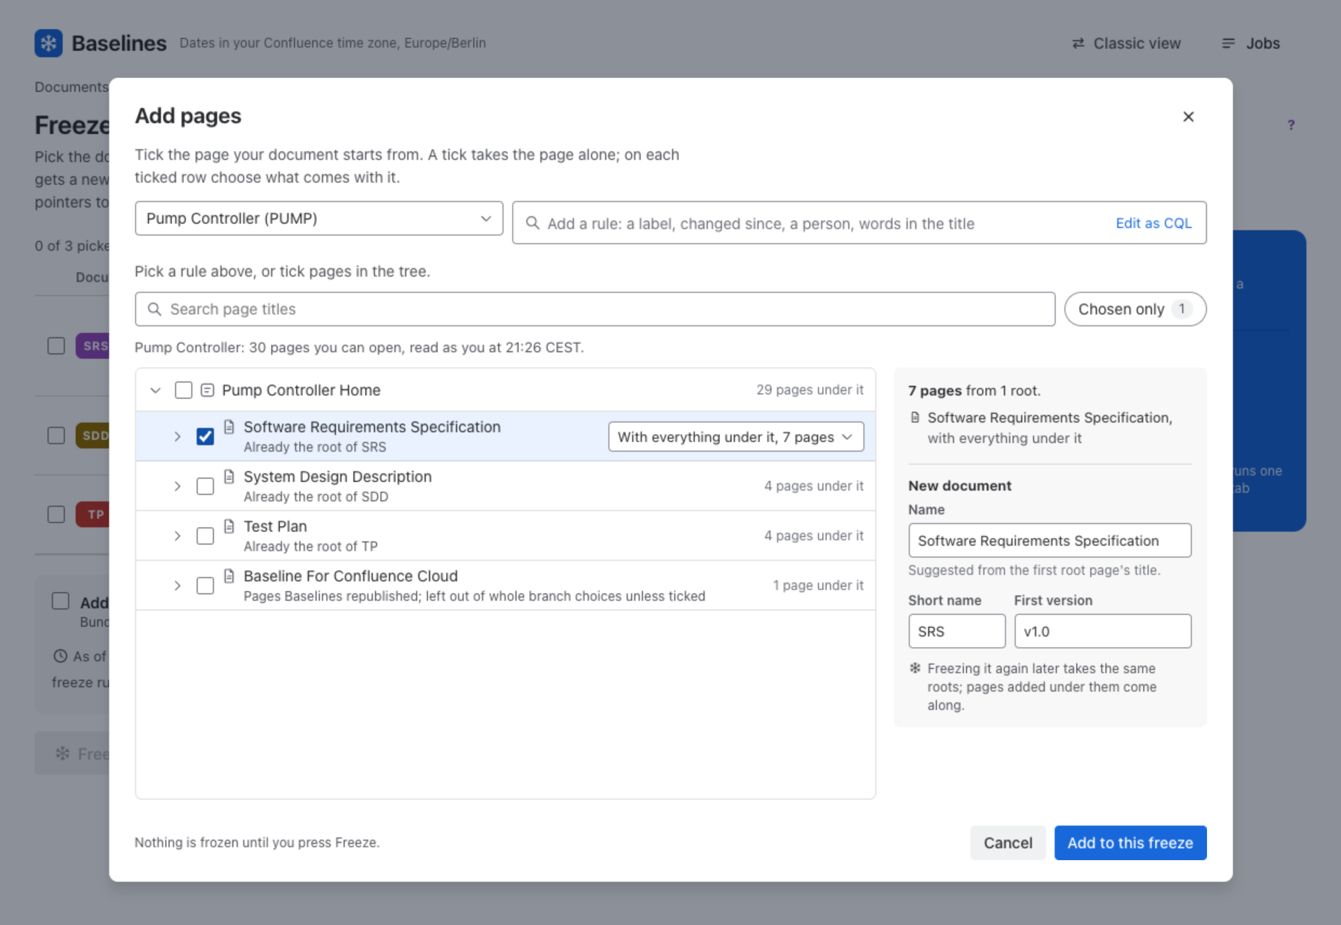This screenshot has width=1341, height=925.
Task: Click the Cancel button
Action: (x=1008, y=843)
